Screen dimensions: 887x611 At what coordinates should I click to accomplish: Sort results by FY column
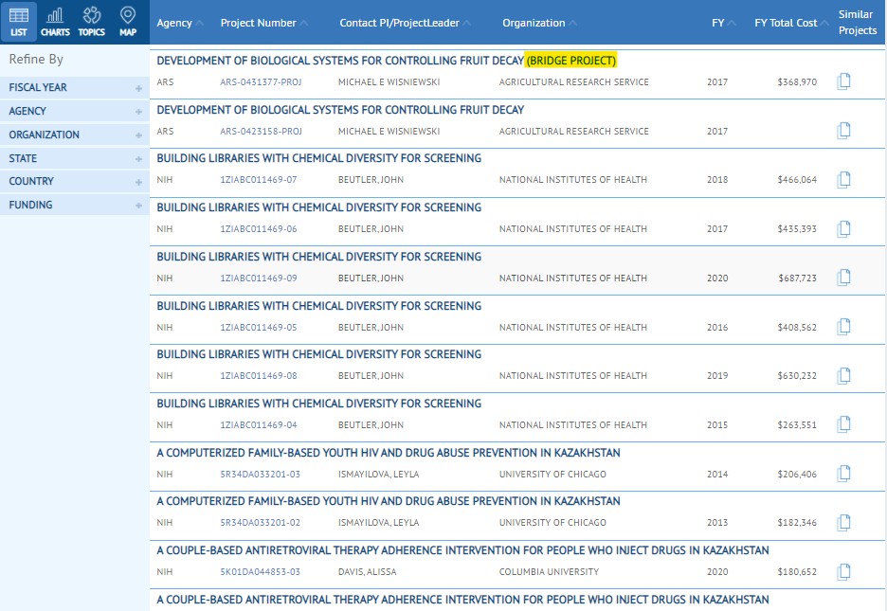pos(723,23)
